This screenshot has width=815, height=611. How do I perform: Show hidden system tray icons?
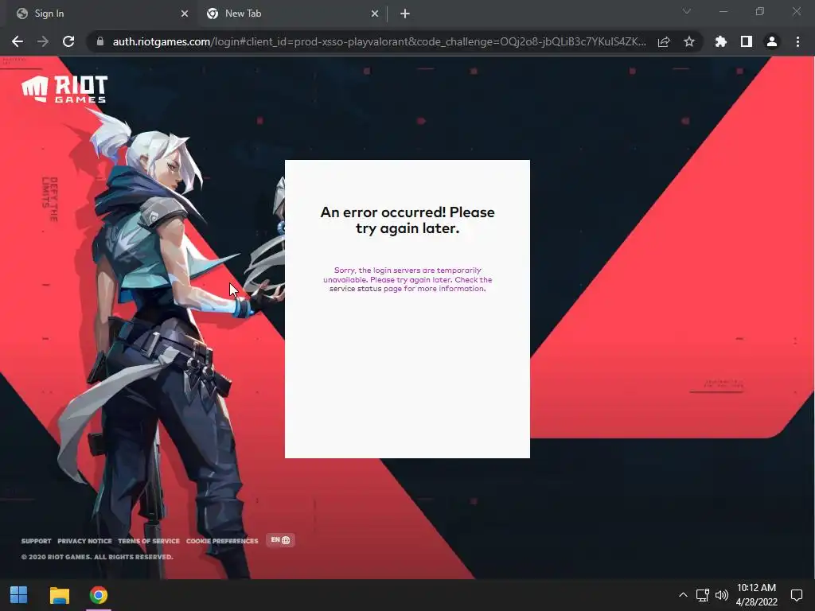[683, 595]
